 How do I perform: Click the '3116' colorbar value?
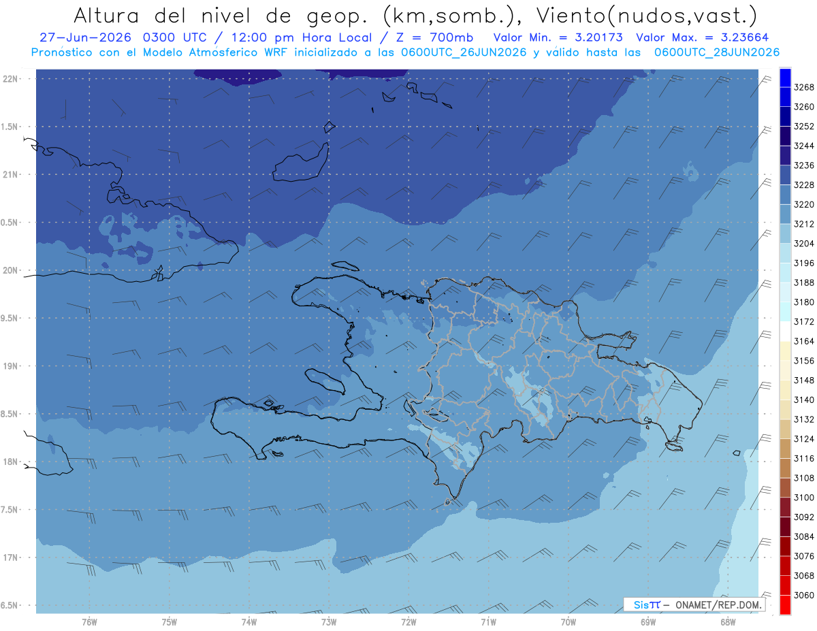pyautogui.click(x=804, y=458)
